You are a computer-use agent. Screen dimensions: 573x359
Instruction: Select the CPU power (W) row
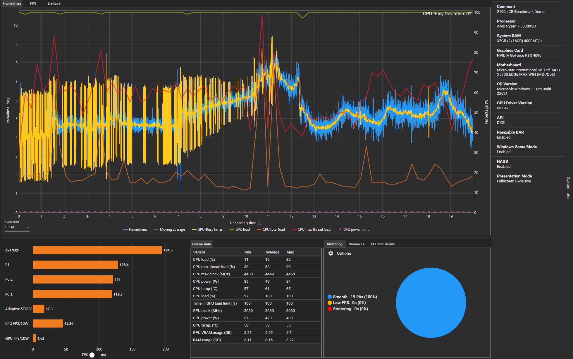pos(256,282)
